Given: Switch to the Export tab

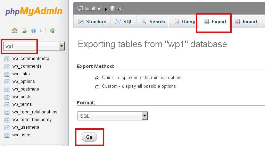Looking at the screenshot, I should 215,22.
